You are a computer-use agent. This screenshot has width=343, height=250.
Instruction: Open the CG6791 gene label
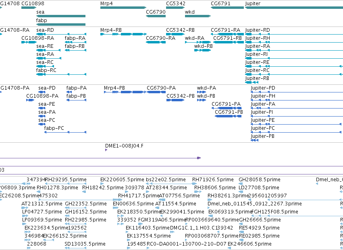pyautogui.click(x=220, y=4)
